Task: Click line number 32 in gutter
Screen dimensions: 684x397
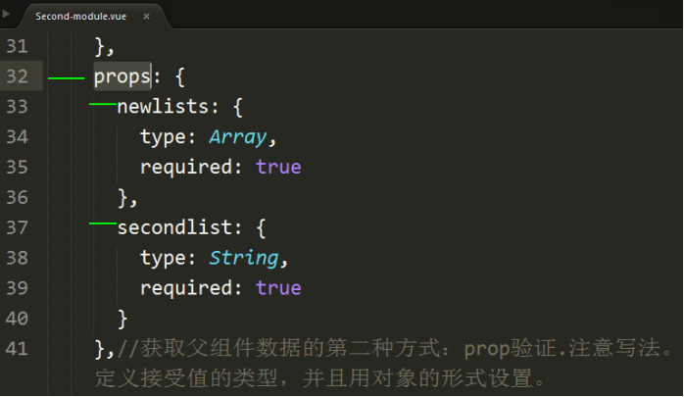Action: tap(17, 76)
